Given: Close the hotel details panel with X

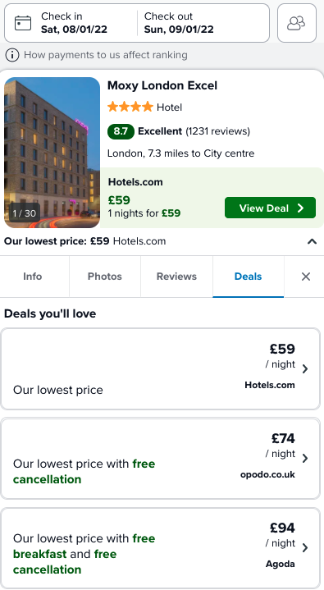Looking at the screenshot, I should click(x=306, y=277).
